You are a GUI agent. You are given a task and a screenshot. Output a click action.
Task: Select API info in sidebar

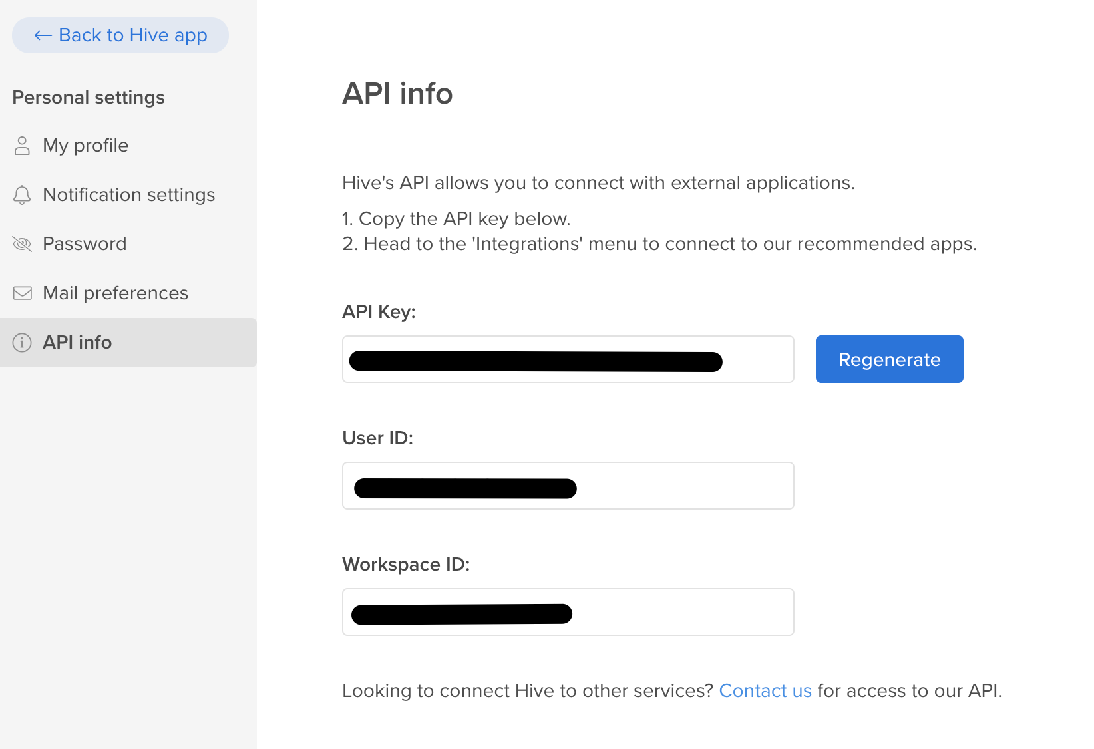coord(128,343)
